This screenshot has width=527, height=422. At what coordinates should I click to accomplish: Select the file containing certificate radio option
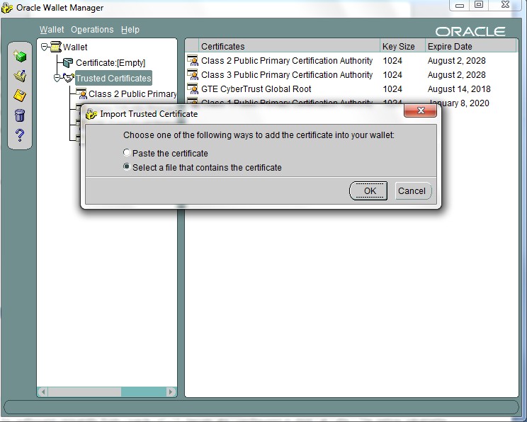127,166
